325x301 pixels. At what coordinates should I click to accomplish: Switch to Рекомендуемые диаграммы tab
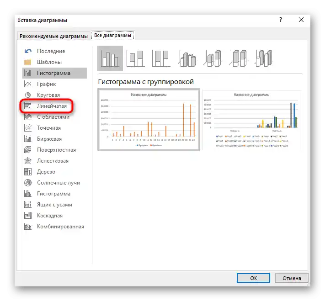pyautogui.click(x=53, y=36)
